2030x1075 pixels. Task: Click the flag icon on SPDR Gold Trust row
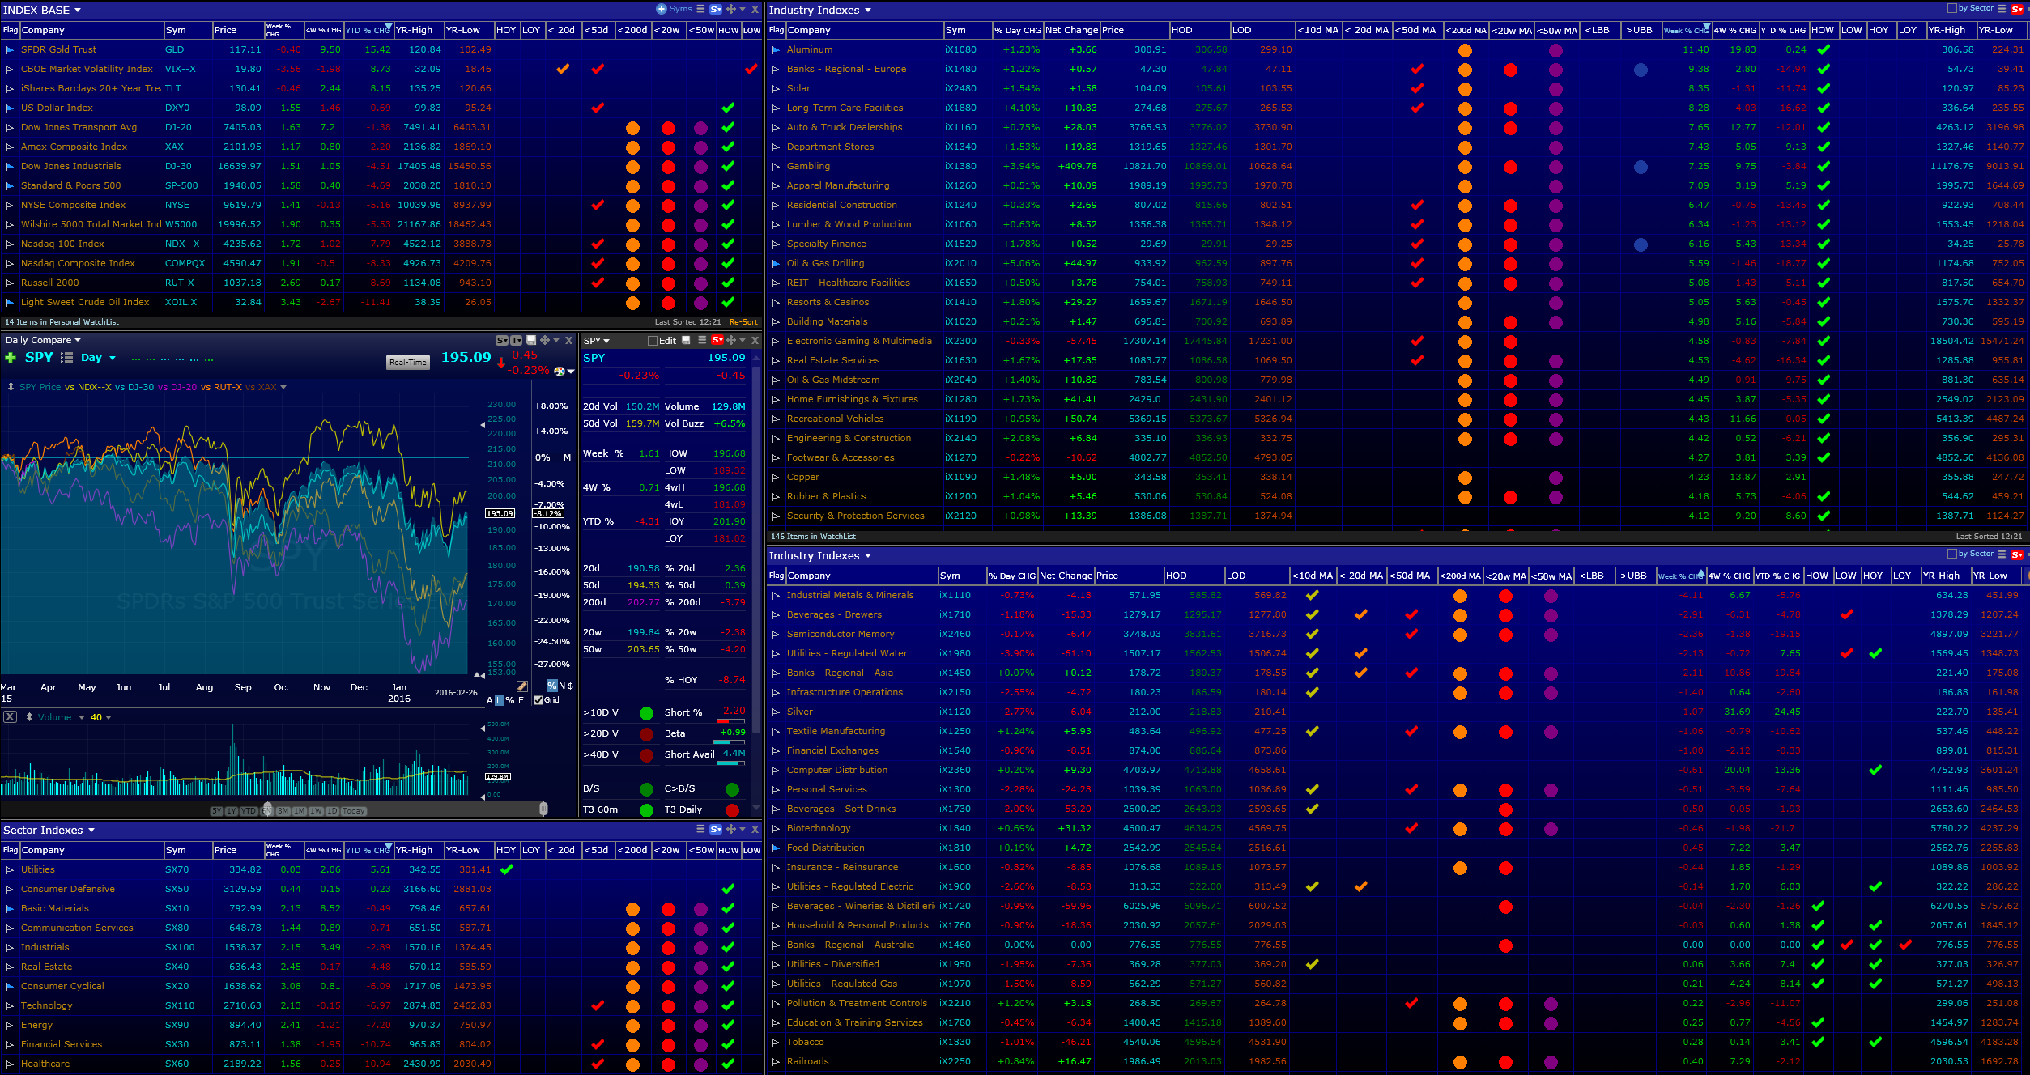[10, 49]
